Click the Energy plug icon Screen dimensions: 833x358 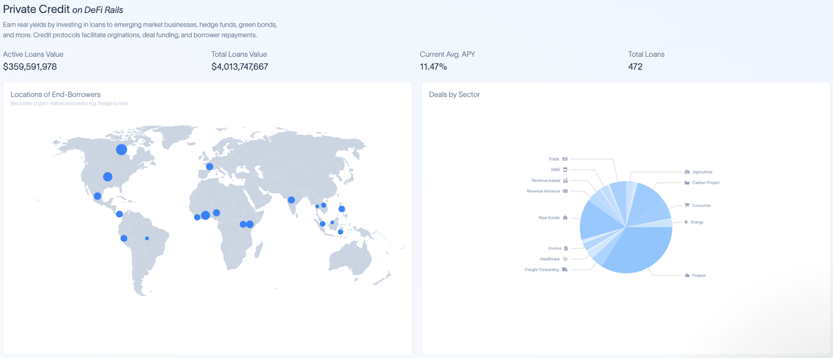coord(686,222)
